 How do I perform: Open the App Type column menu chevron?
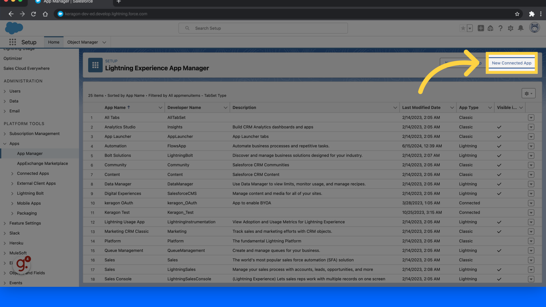[x=490, y=107]
